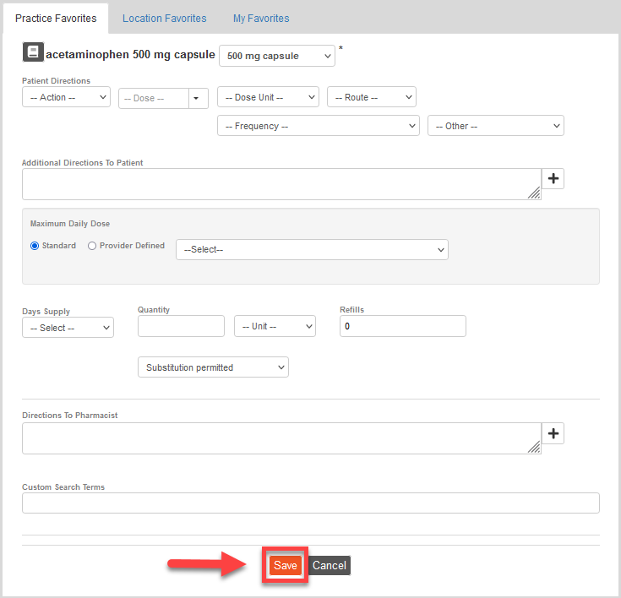Open the Action dropdown
The image size is (621, 598).
pos(66,97)
